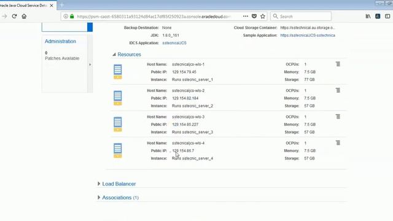The image size is (393, 221).
Task: Click server icon for sstecnicaljcs-wls-1
Action: [x=117, y=72]
